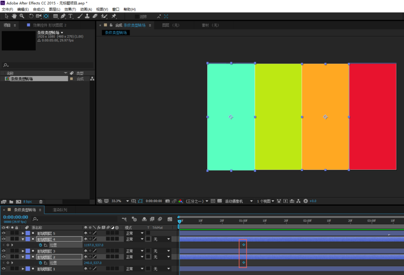Screen dimensions: 404x275
Task: Collapse 形状图层 2 properties
Action: 23,257
